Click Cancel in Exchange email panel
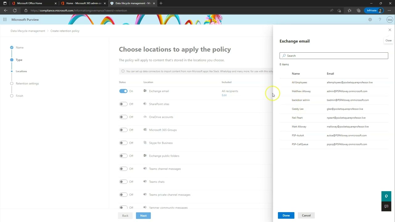 pos(306,216)
